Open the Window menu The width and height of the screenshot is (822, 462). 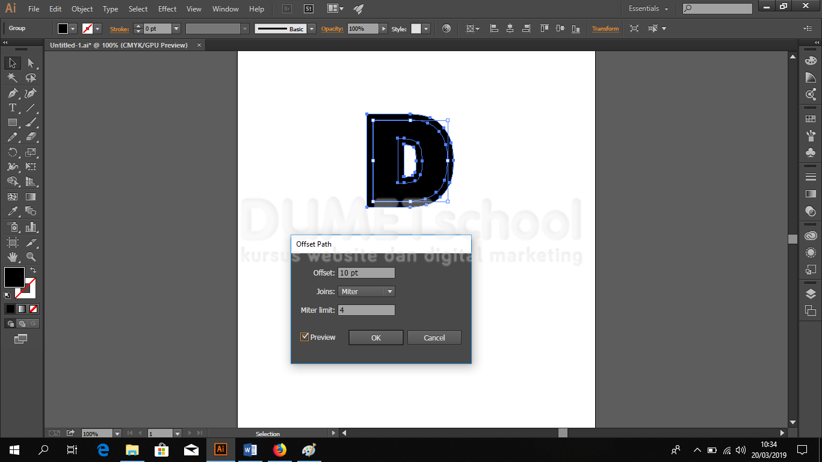coord(226,9)
